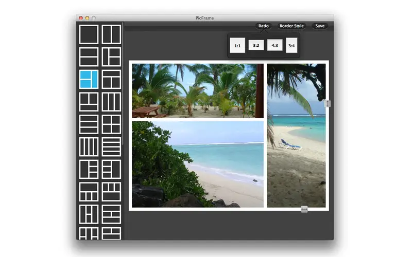Select the four vertical columns layout
The height and width of the screenshot is (257, 412).
[x=89, y=146]
